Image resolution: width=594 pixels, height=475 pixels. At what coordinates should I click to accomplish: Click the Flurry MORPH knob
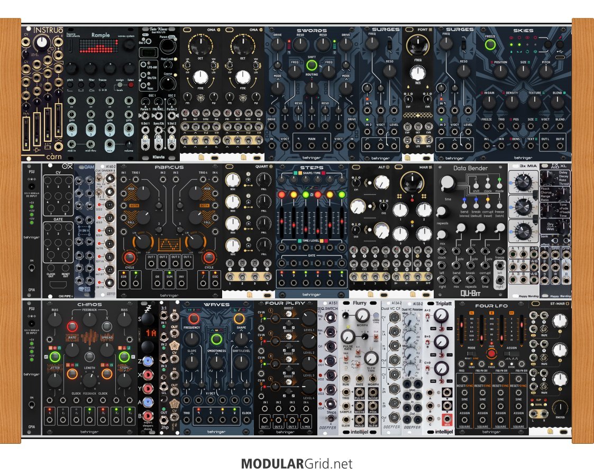coord(362,315)
